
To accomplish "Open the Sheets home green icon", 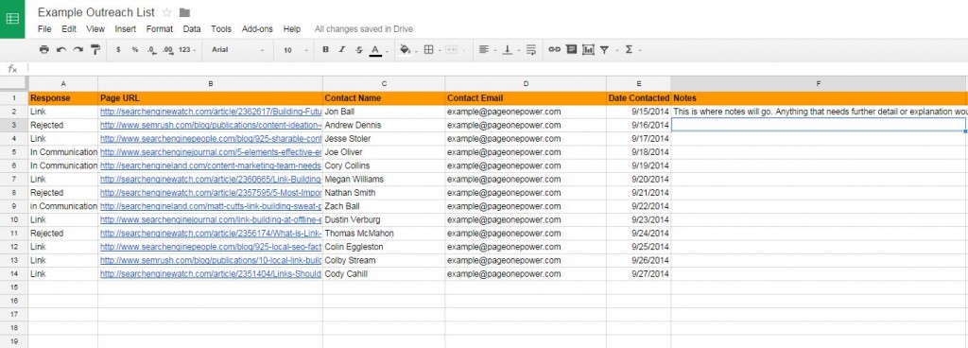I will point(12,19).
